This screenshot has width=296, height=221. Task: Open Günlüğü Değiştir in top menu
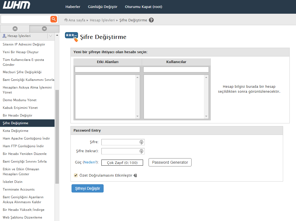(x=103, y=7)
